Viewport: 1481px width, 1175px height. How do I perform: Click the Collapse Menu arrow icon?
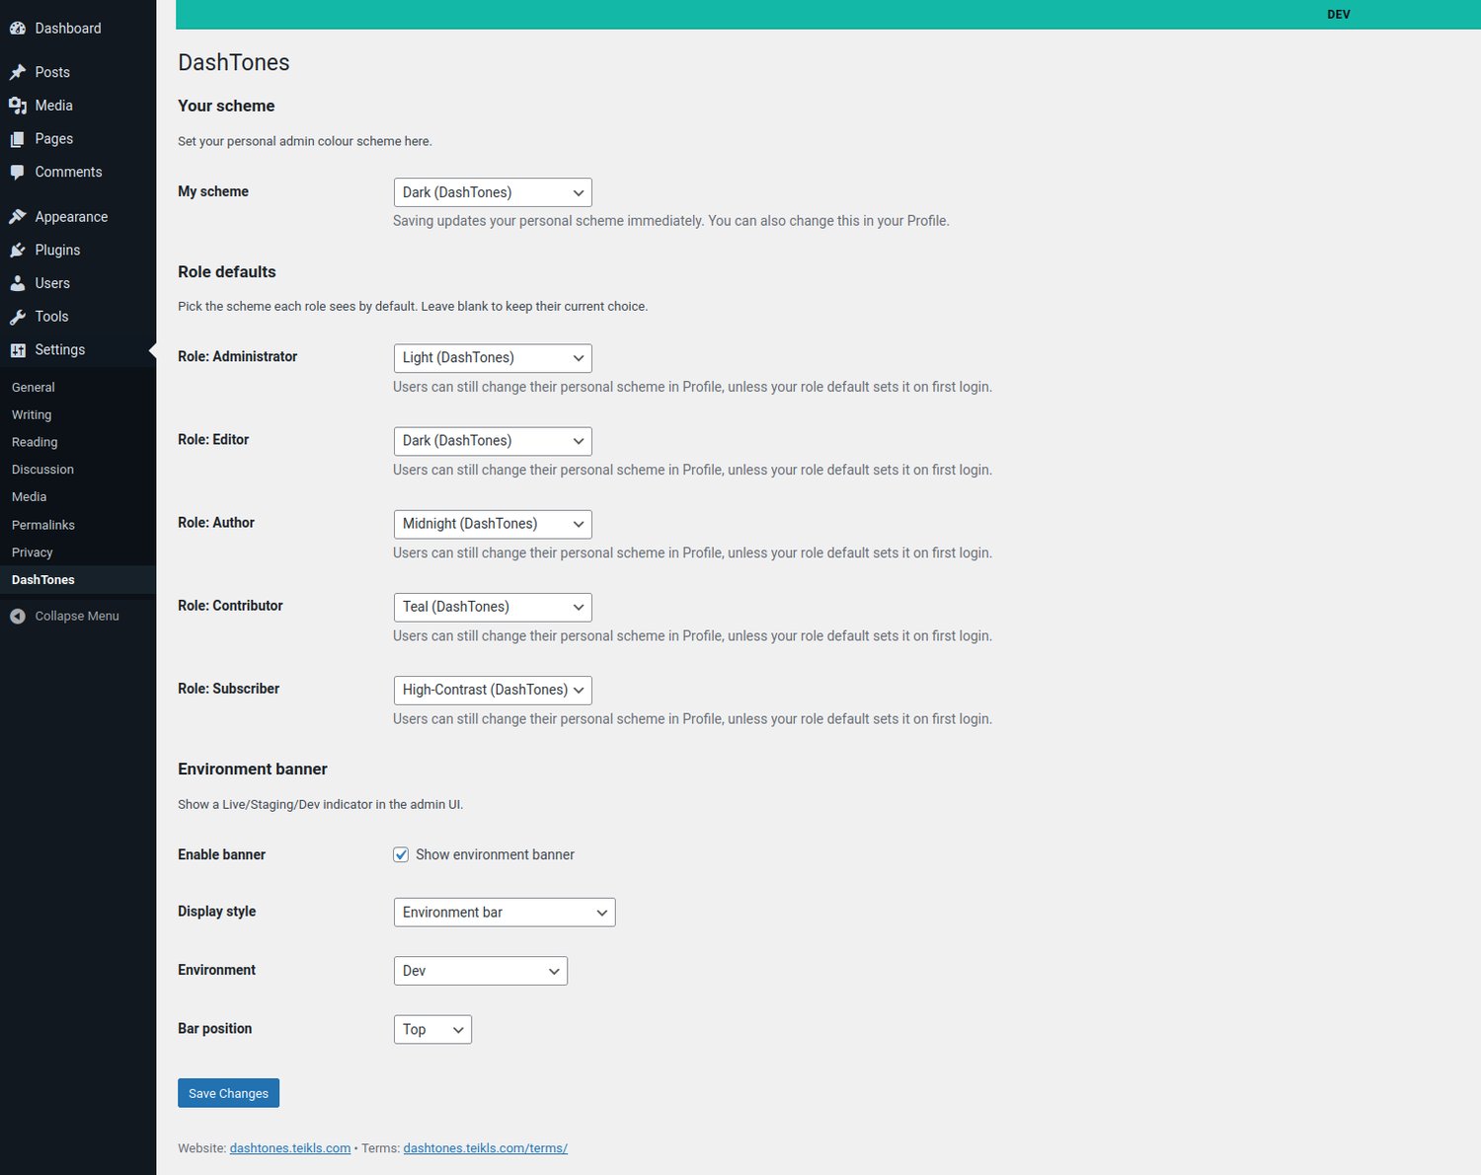[x=18, y=616]
